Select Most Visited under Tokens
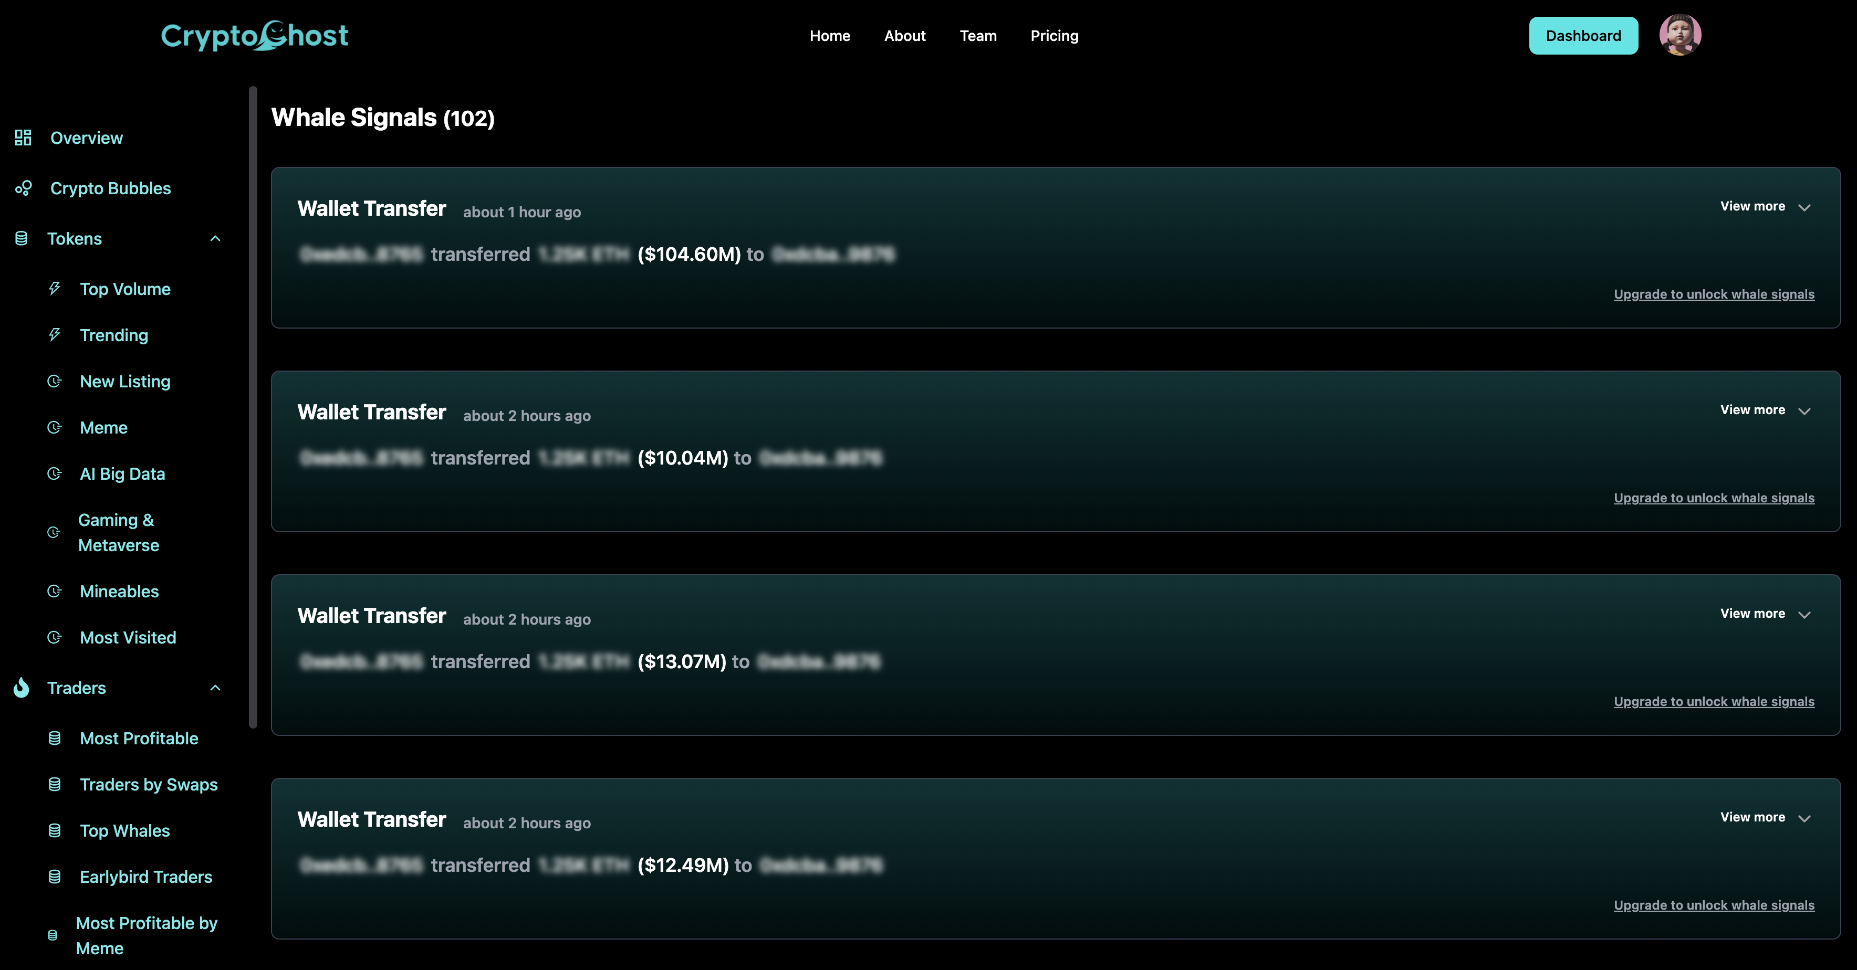The width and height of the screenshot is (1857, 970). [128, 637]
